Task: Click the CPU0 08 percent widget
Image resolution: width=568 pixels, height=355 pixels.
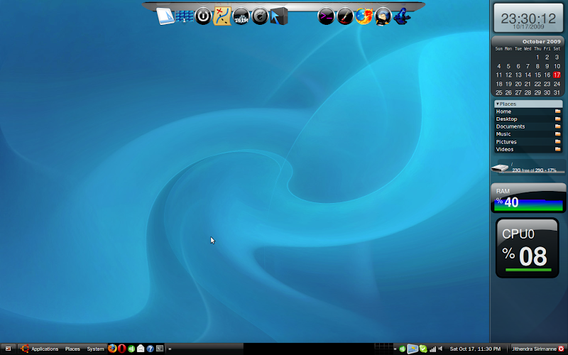Action: click(x=528, y=248)
